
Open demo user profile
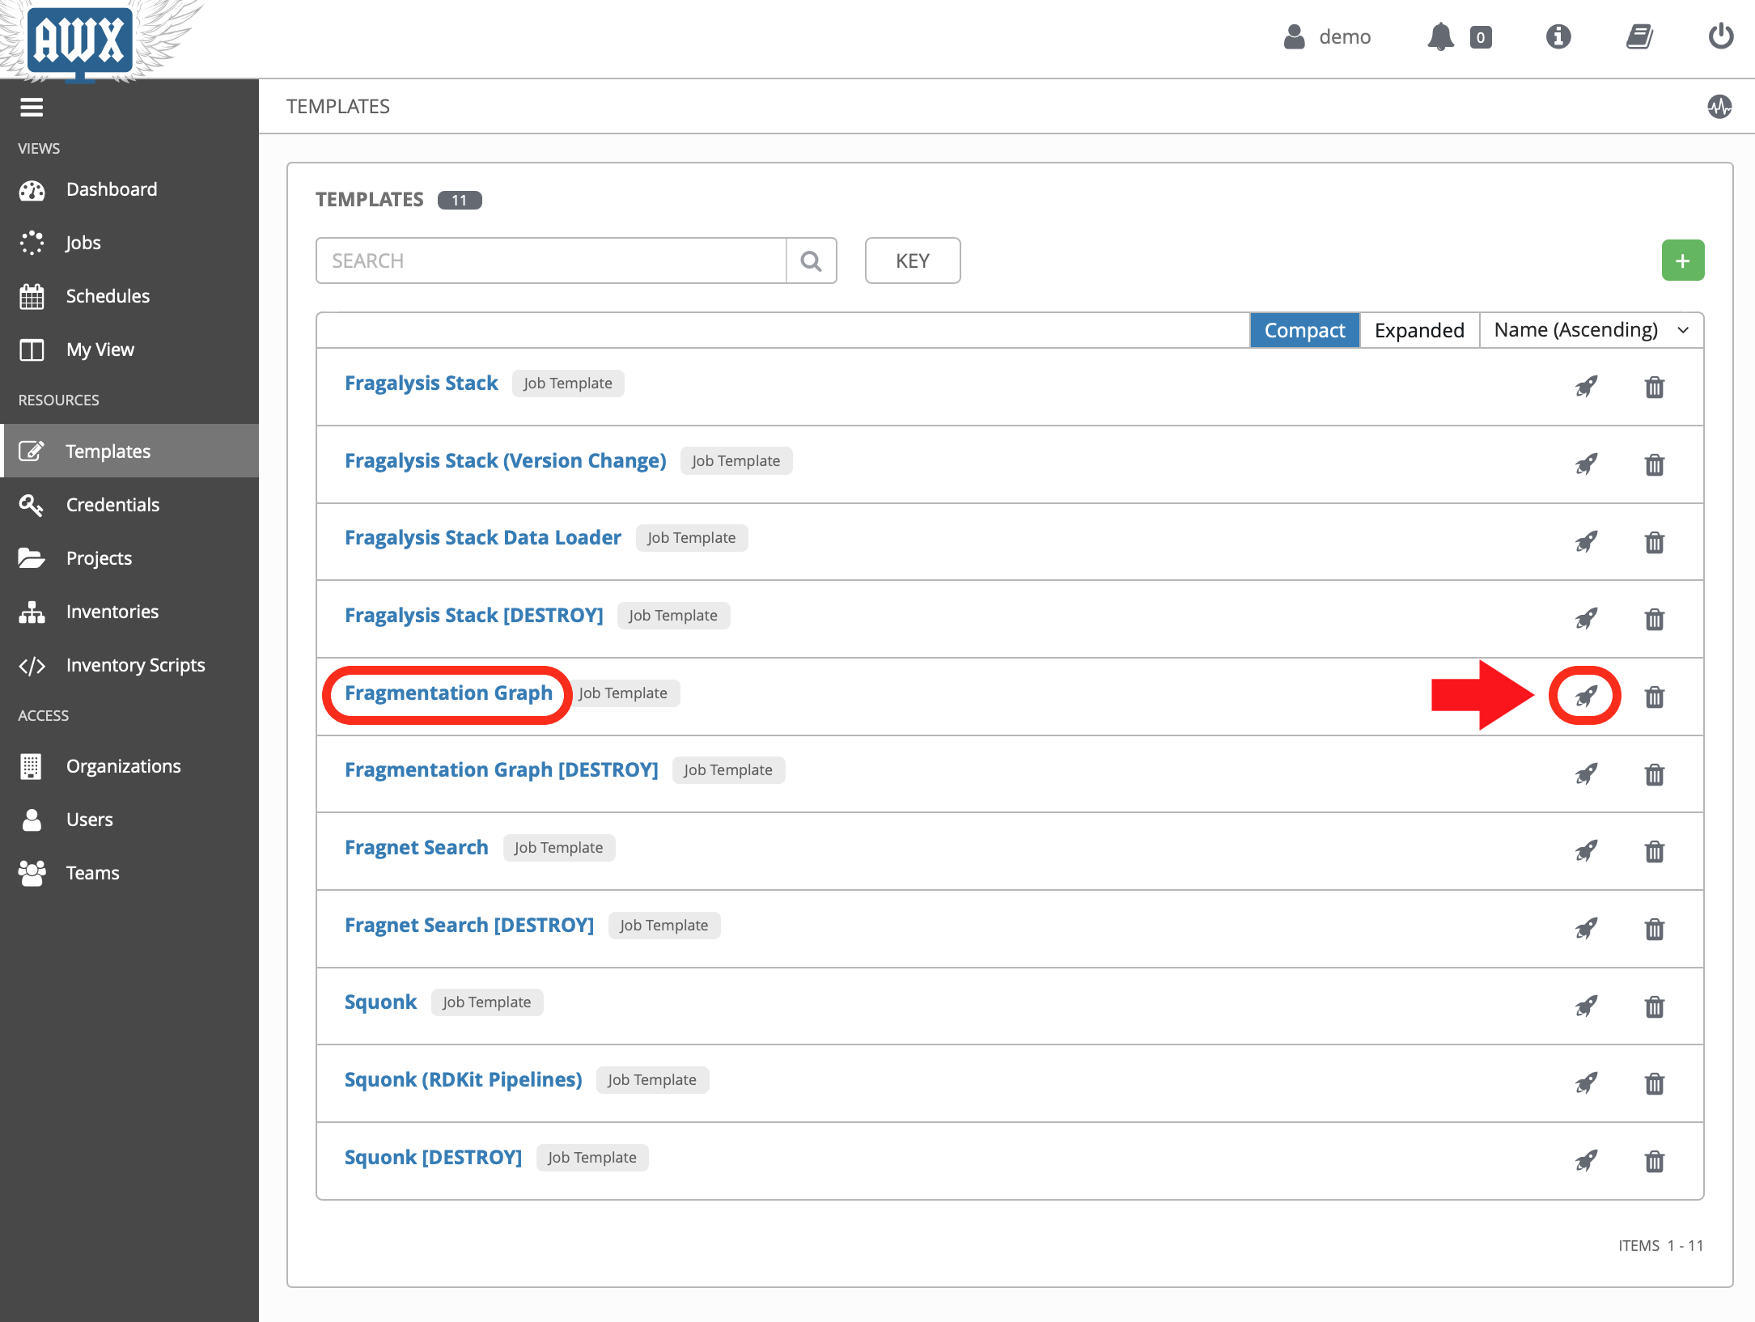[x=1327, y=36]
